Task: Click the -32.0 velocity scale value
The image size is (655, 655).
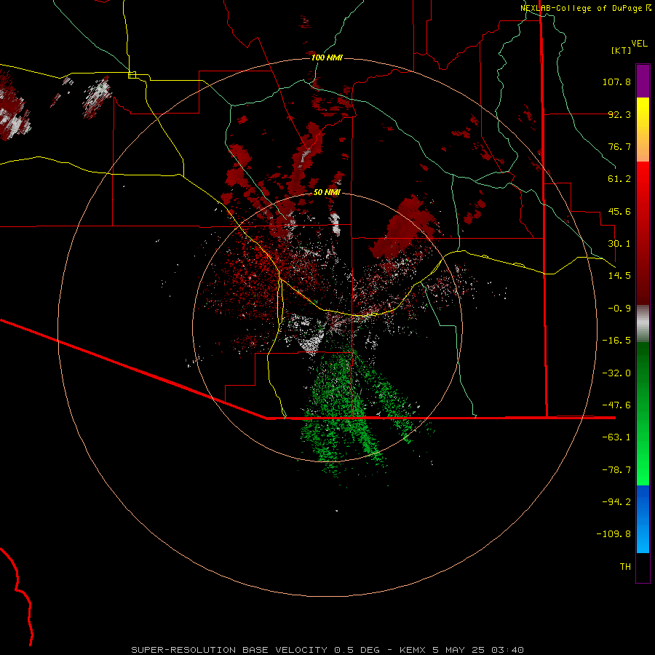Action: 616,373
